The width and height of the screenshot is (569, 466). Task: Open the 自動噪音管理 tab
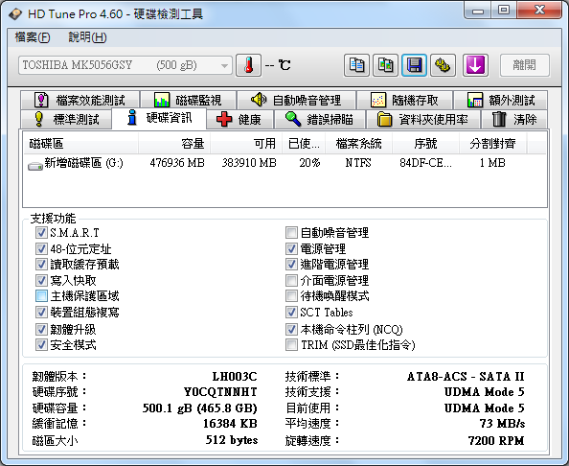296,100
